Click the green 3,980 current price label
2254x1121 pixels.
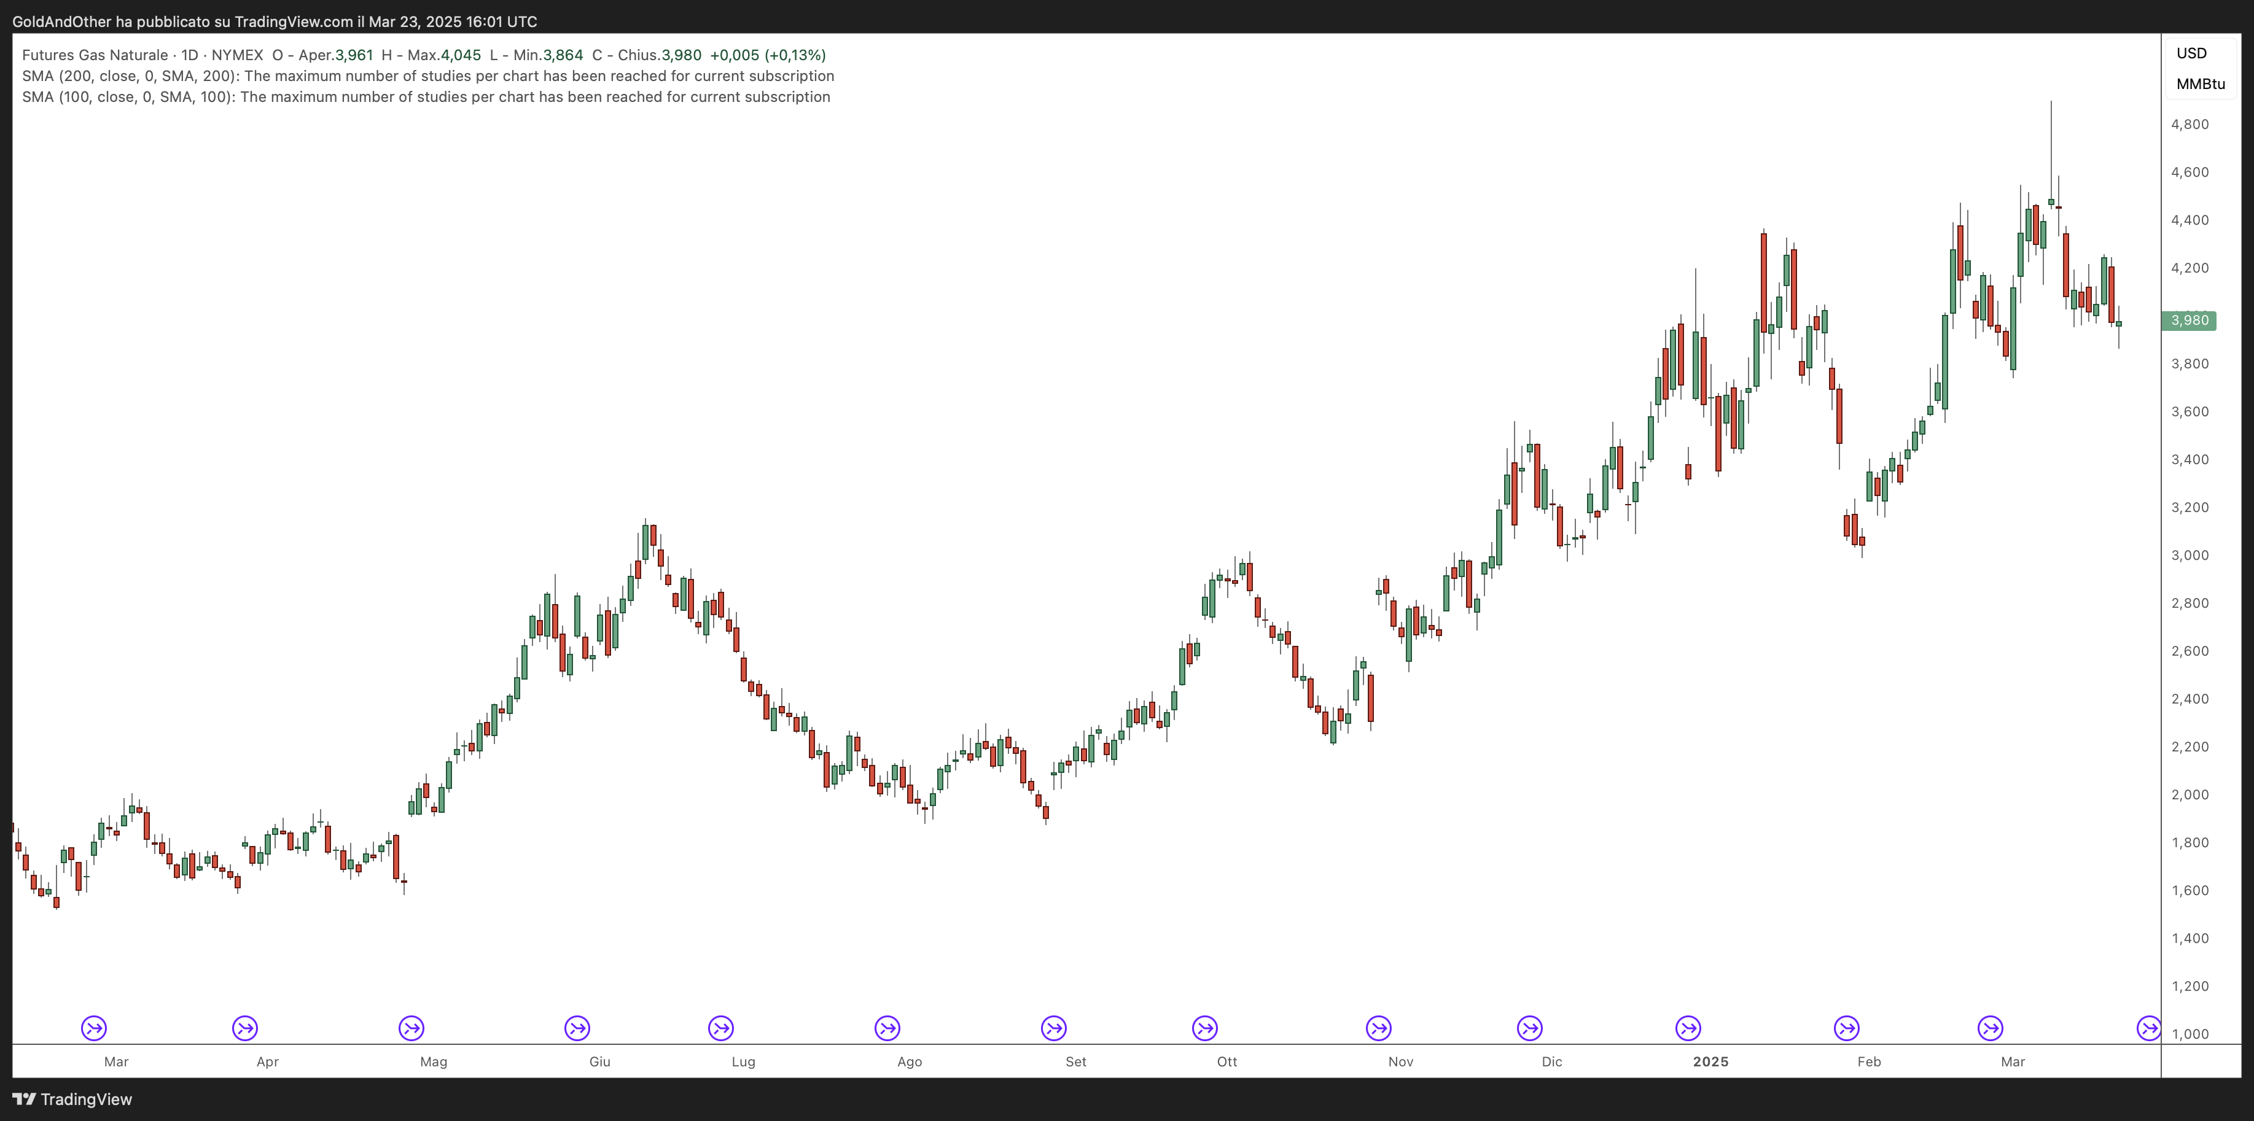click(x=2190, y=320)
